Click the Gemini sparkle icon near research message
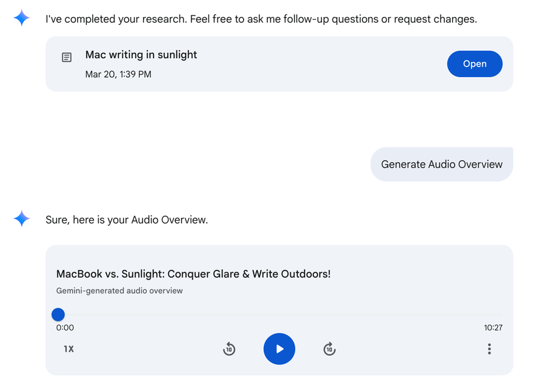This screenshot has width=539, height=390. [x=22, y=18]
